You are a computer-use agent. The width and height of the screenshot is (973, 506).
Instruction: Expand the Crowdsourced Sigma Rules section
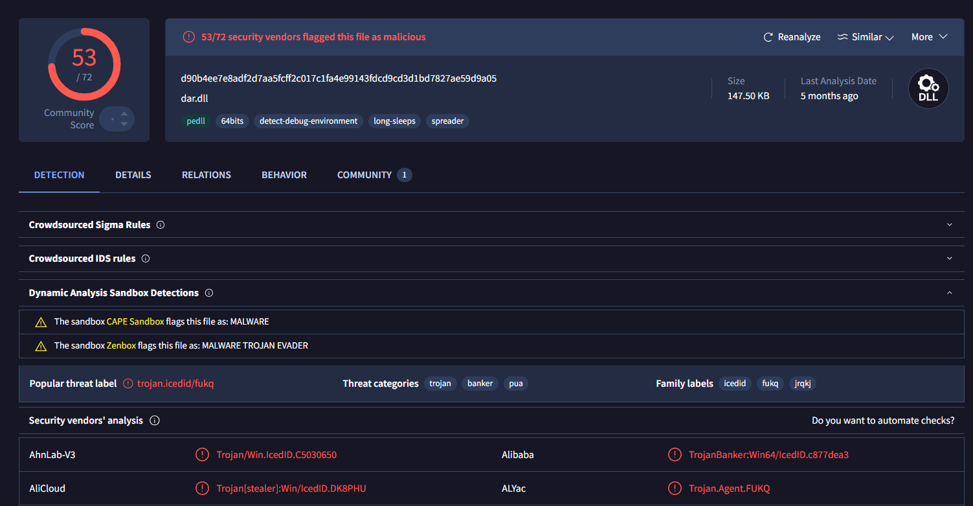[949, 225]
